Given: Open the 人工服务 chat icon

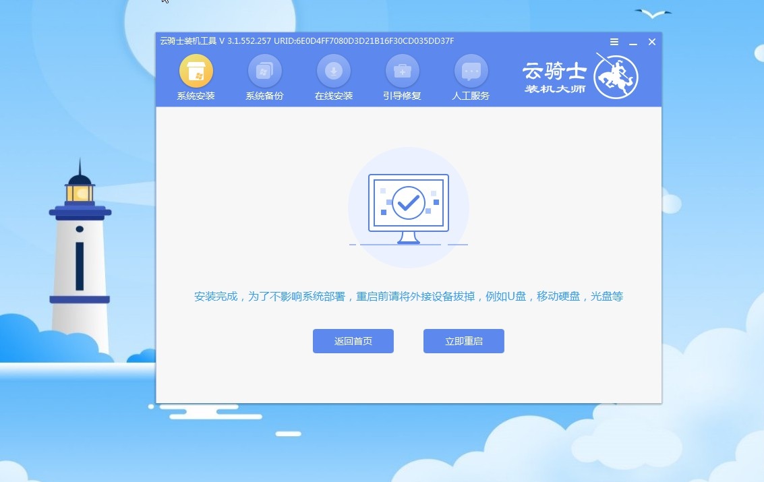Looking at the screenshot, I should [471, 71].
